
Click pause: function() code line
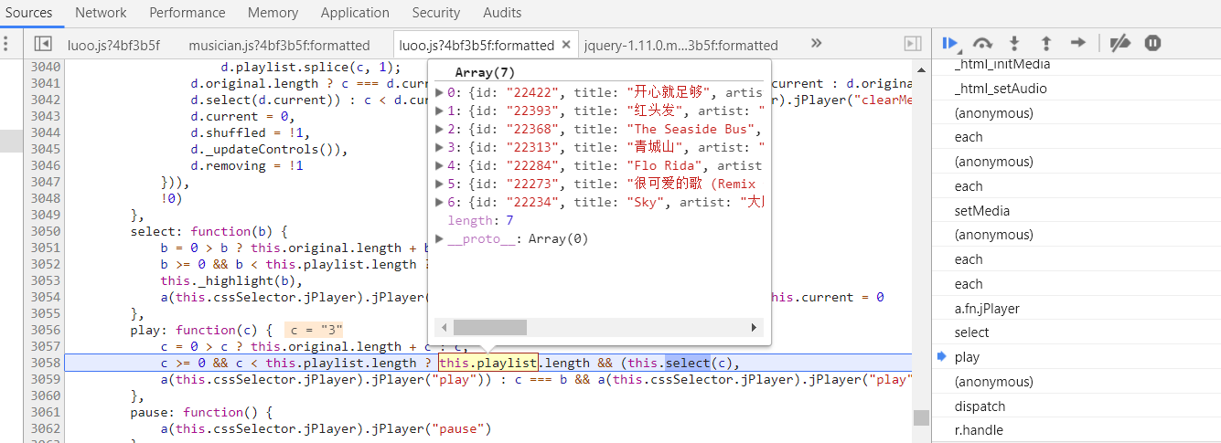pos(200,412)
